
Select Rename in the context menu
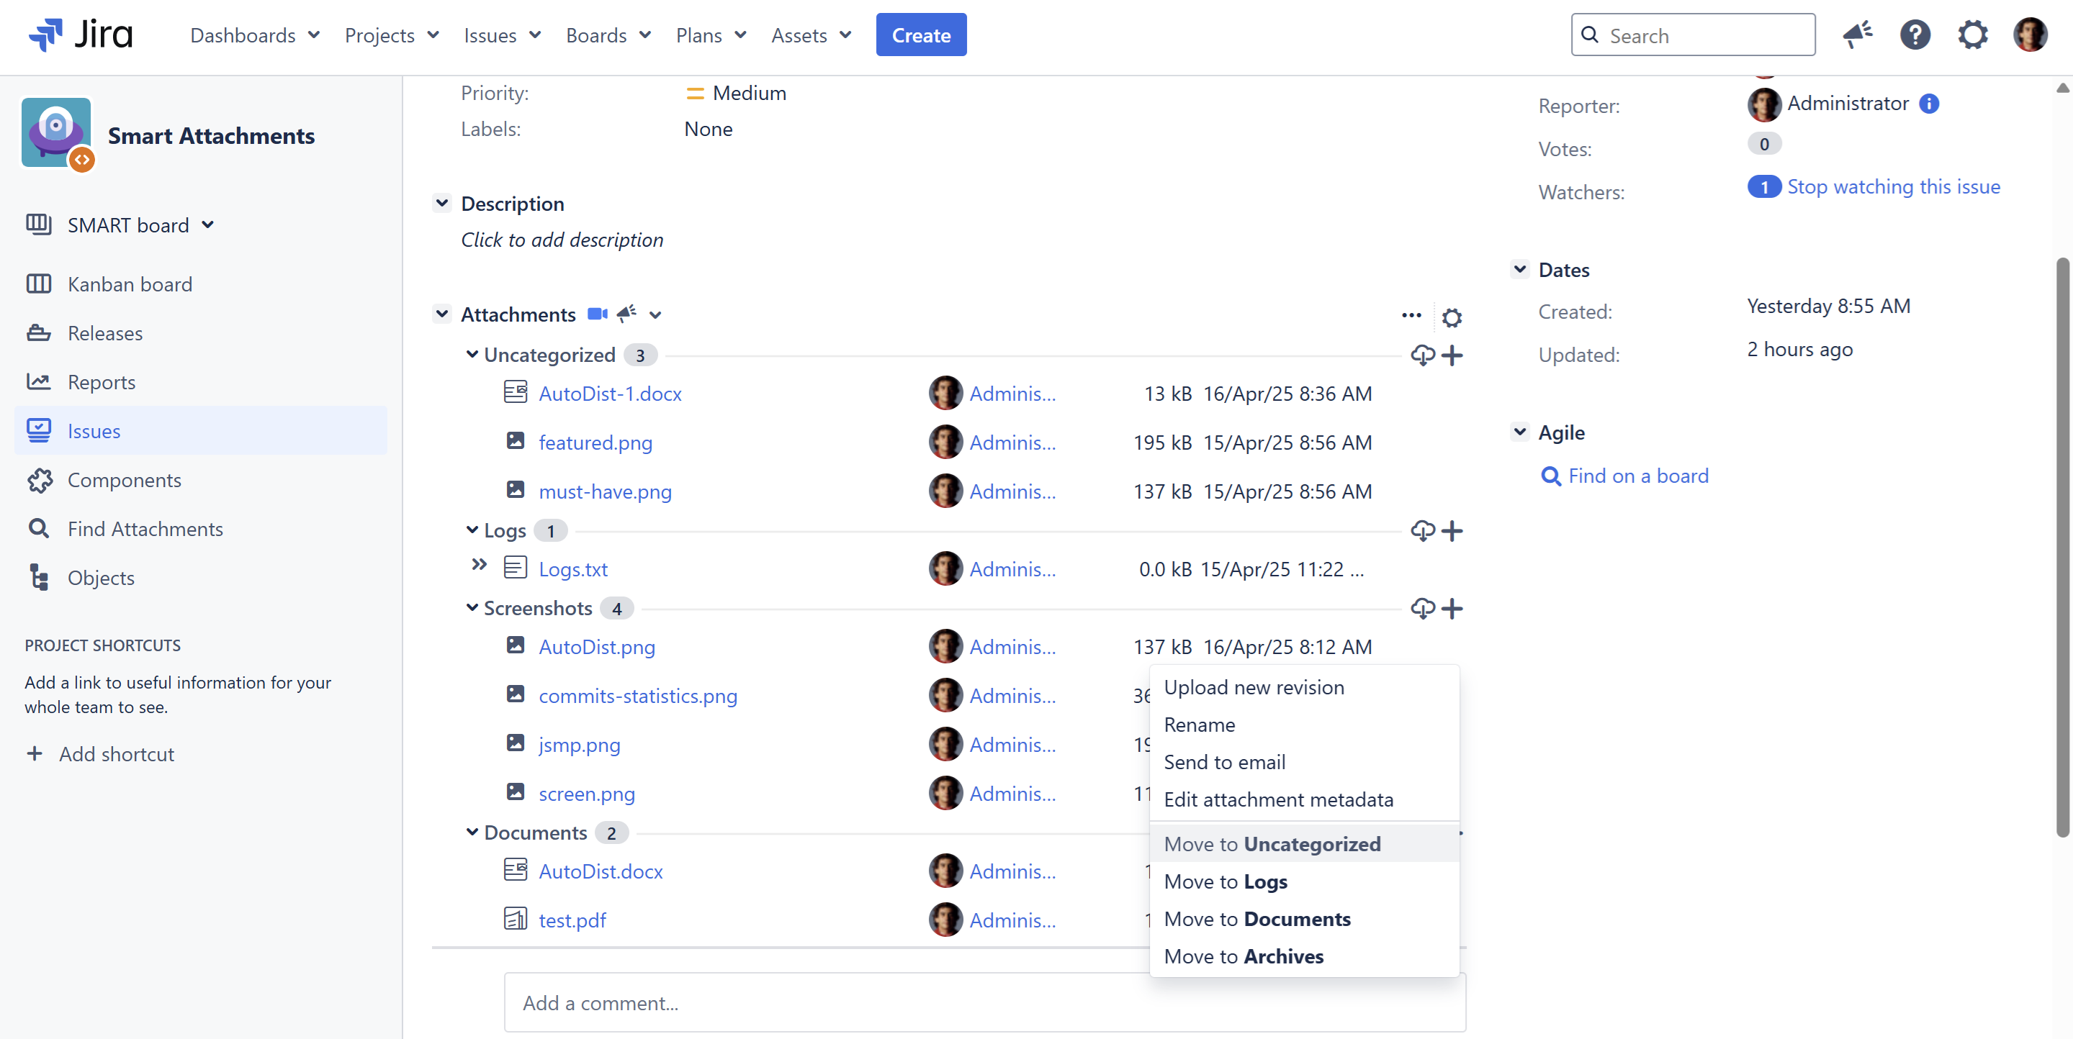click(1199, 725)
